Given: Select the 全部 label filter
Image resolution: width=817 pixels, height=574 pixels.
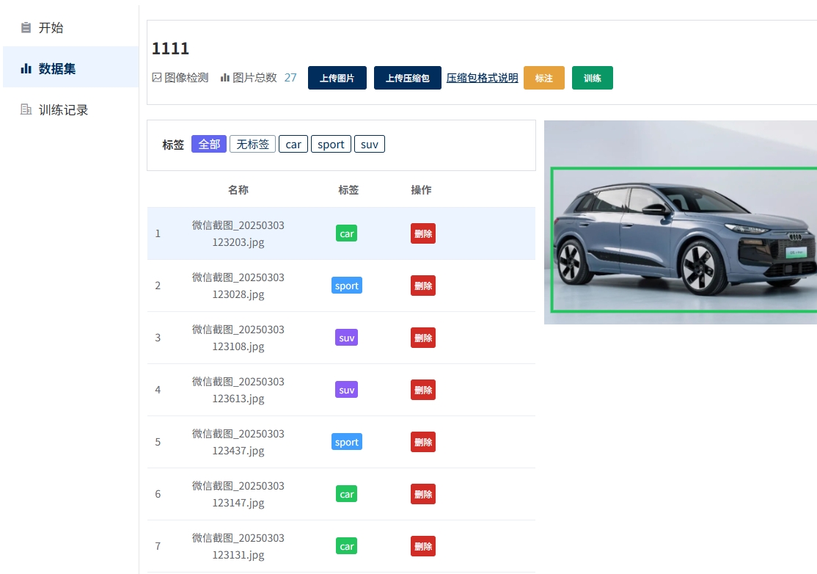Looking at the screenshot, I should 209,145.
